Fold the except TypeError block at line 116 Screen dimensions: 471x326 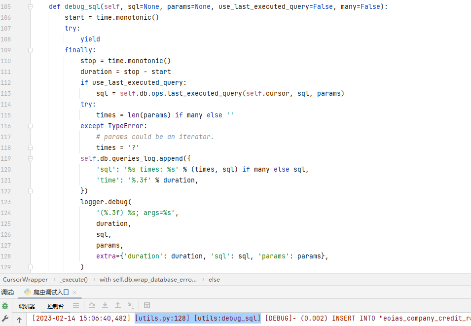click(x=31, y=126)
